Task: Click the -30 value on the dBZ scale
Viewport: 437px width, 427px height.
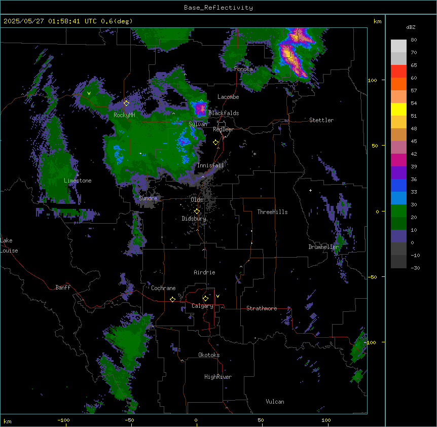Action: click(415, 268)
